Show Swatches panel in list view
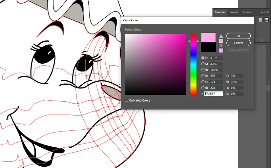Screen dimensions: 271x168 point(260,20)
